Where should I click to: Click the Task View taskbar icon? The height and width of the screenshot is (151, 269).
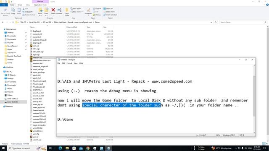tap(50, 148)
